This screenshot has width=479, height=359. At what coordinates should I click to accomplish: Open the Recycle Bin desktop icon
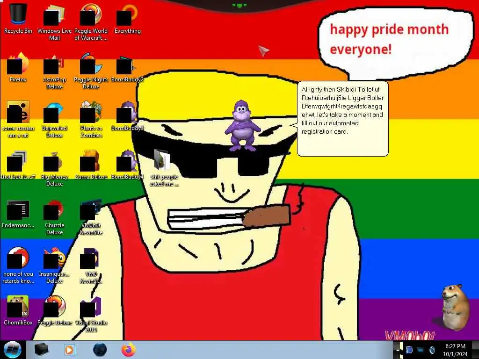pos(18,18)
